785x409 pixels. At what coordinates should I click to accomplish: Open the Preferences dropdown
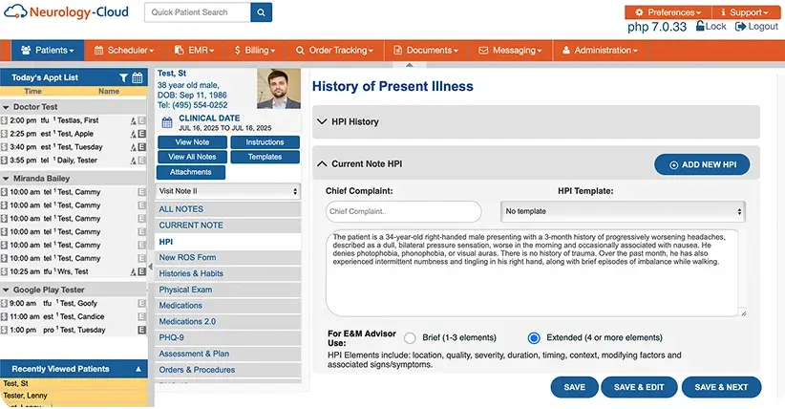(668, 12)
